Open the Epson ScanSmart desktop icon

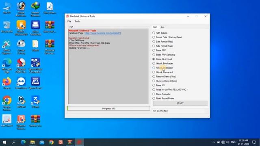(35, 28)
